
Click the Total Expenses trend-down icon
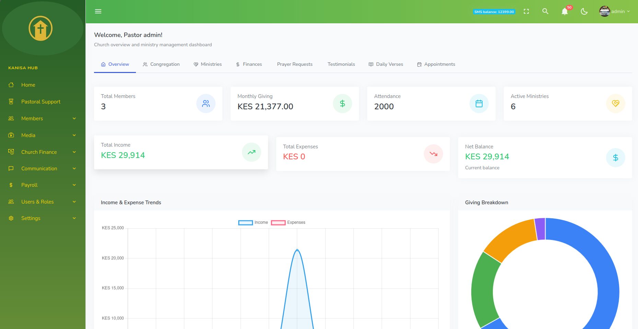tap(433, 154)
